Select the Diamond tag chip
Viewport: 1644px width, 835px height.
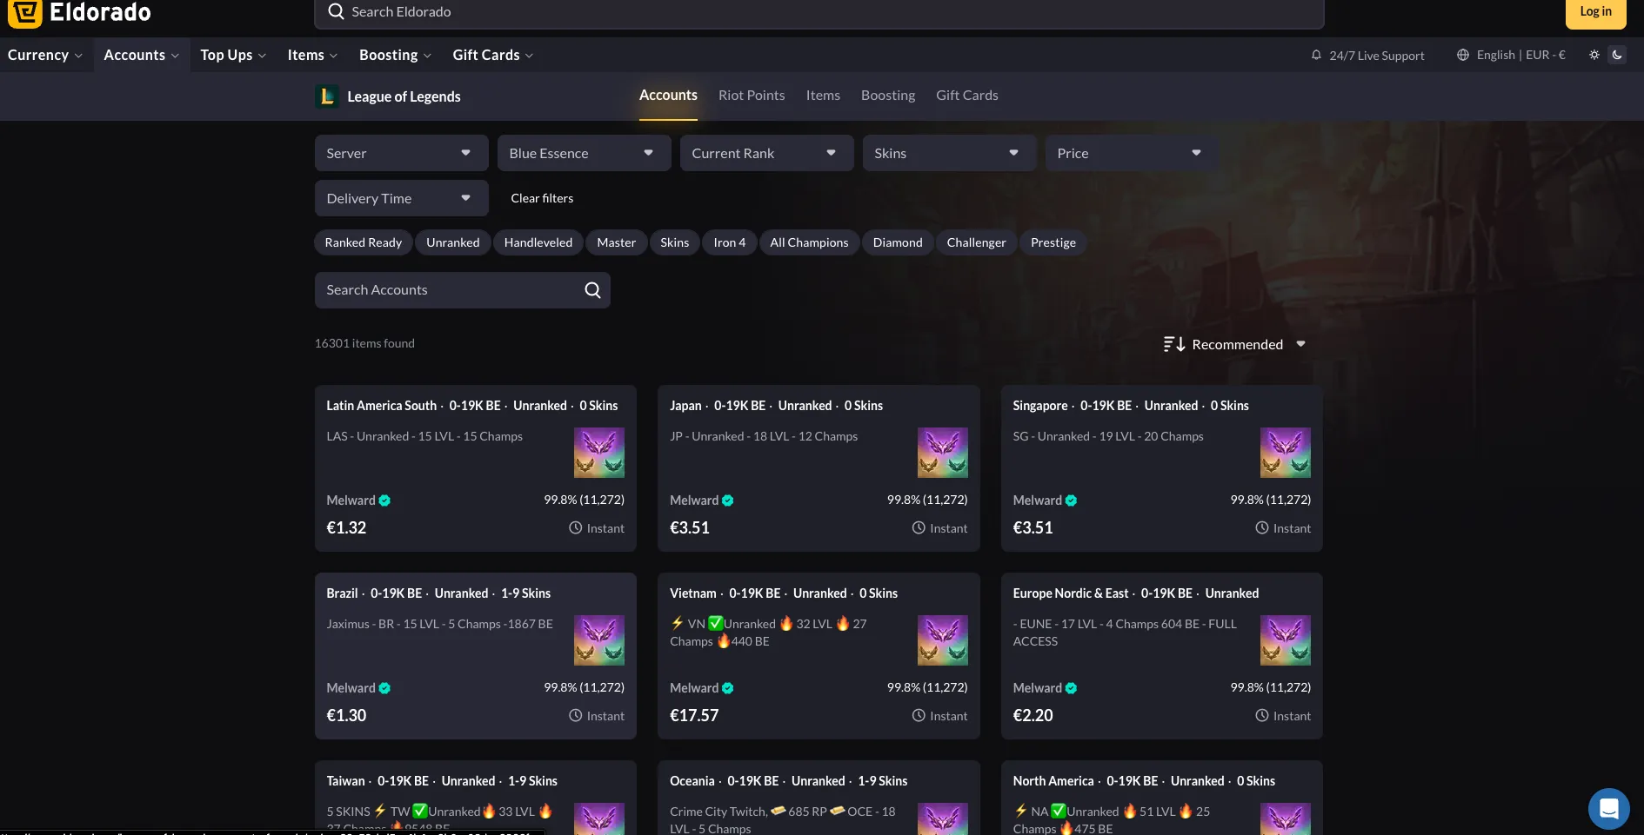(x=898, y=242)
